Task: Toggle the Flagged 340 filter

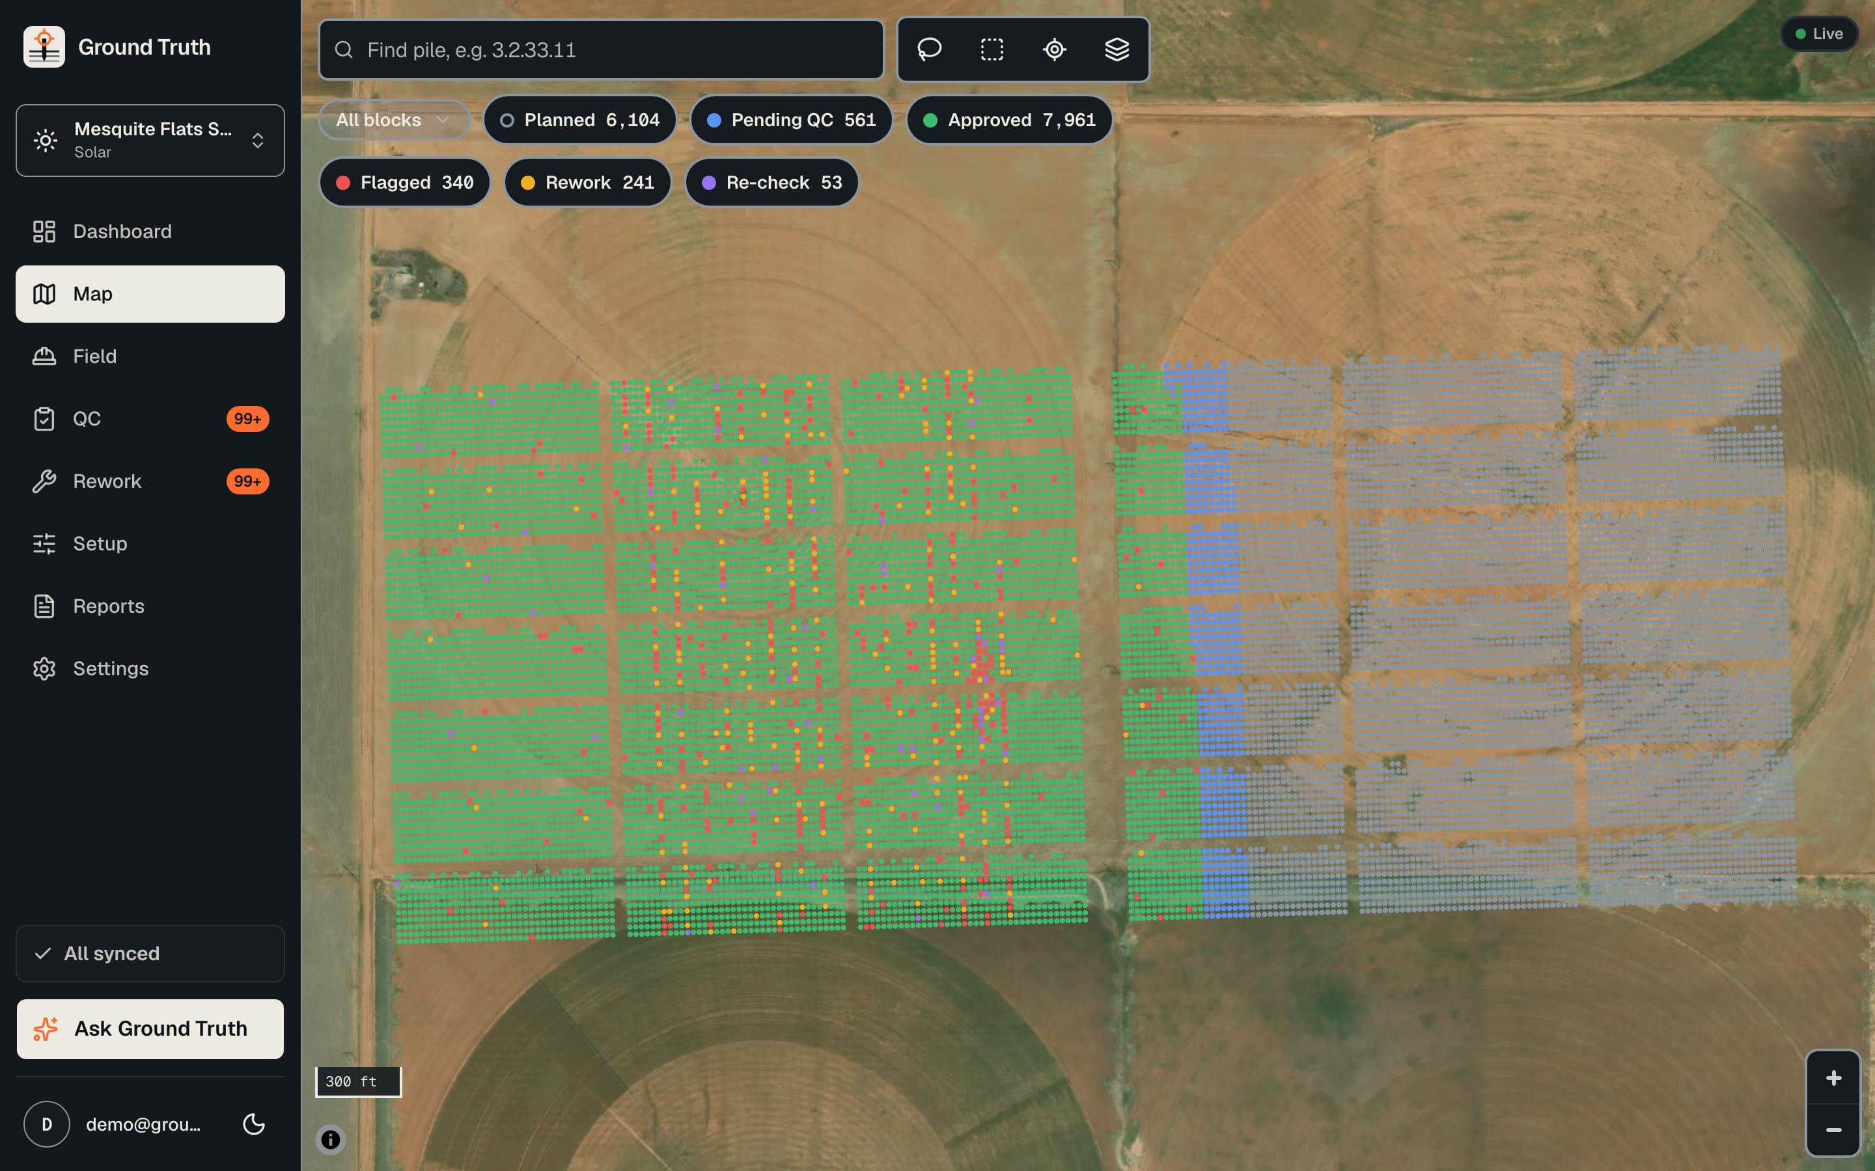Action: (404, 183)
